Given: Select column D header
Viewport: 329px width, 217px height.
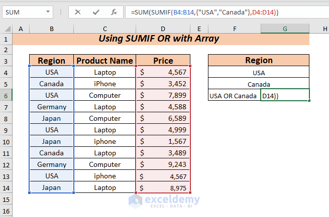Looking at the screenshot, I should pyautogui.click(x=163, y=29).
